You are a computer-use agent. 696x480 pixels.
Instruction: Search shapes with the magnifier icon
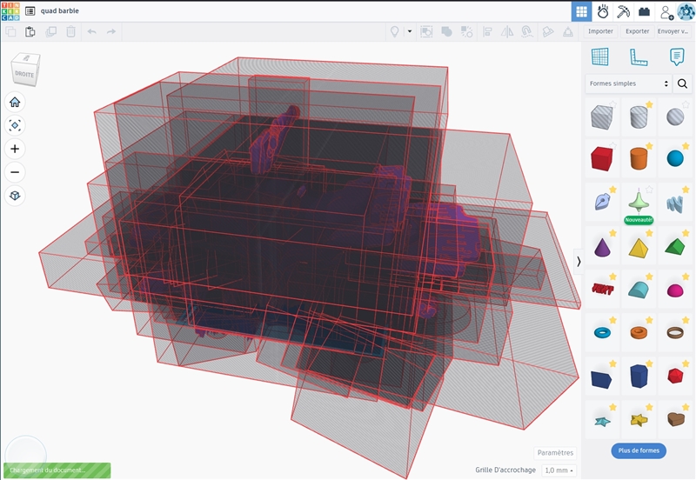[683, 83]
